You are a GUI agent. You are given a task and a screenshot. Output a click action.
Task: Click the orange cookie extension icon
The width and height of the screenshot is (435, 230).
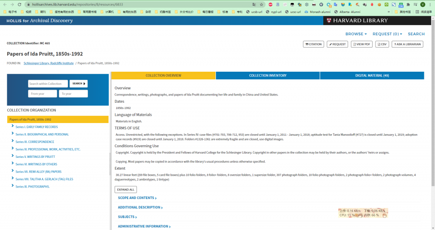point(379,4)
